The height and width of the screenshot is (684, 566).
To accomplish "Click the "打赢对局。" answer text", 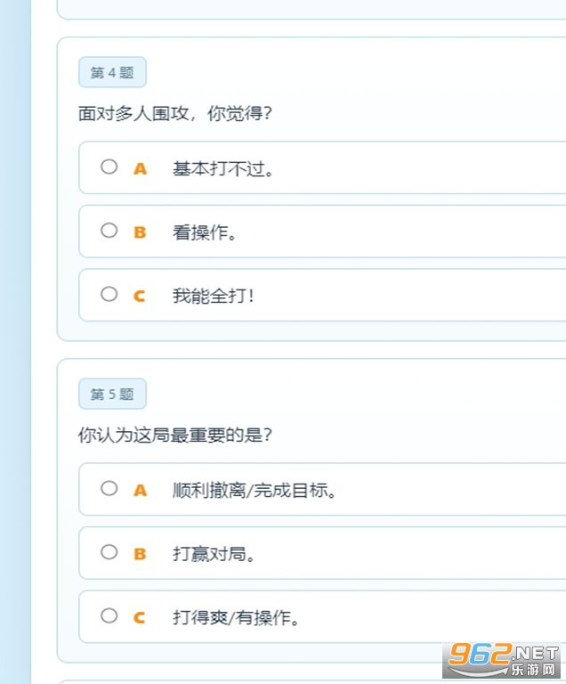I will [x=214, y=555].
